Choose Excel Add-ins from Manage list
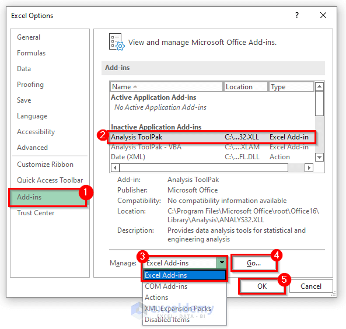 [184, 275]
